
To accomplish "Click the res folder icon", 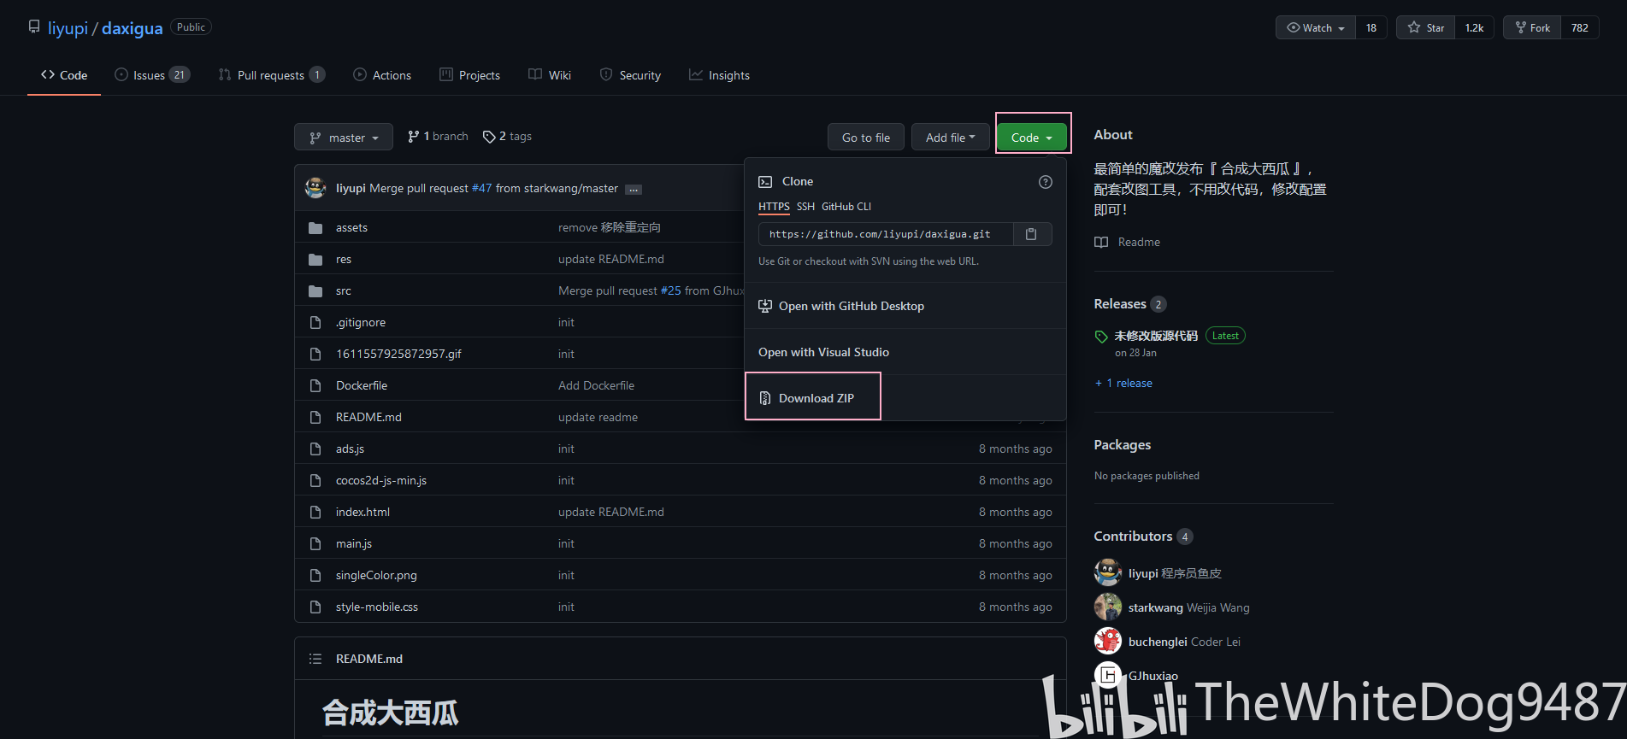I will 315,260.
